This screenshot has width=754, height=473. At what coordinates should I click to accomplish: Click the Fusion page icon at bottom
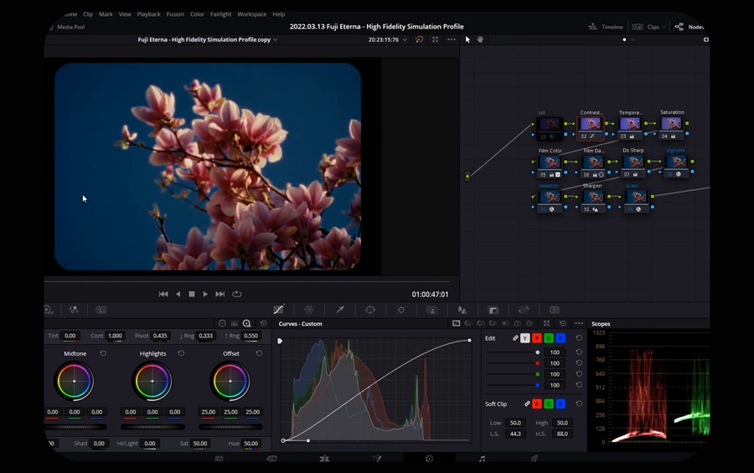click(x=376, y=459)
